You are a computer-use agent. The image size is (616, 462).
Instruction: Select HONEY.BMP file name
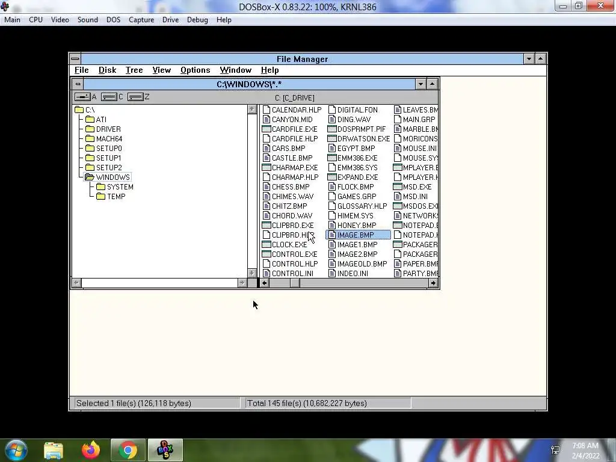[x=357, y=225]
